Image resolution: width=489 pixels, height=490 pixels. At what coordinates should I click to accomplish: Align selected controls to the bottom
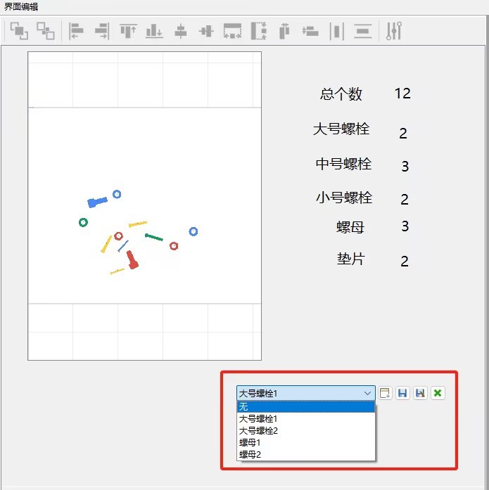coord(154,31)
